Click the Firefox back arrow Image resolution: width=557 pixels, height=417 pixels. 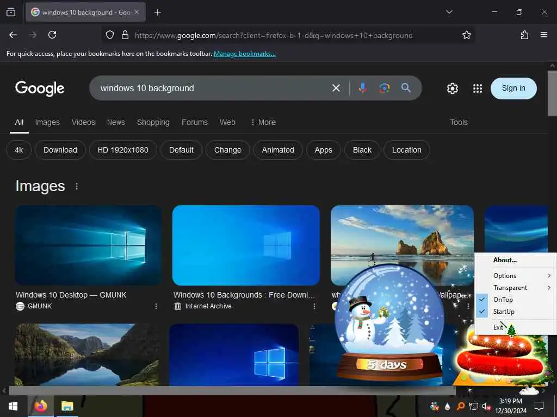13,35
